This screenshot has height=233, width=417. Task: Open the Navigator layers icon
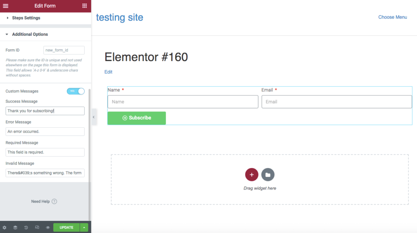(x=15, y=227)
